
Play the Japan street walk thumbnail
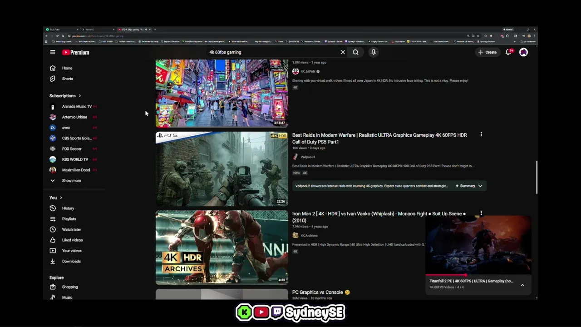click(x=222, y=93)
